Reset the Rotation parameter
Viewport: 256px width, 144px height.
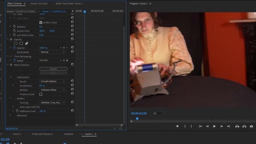pyautogui.click(x=72, y=26)
